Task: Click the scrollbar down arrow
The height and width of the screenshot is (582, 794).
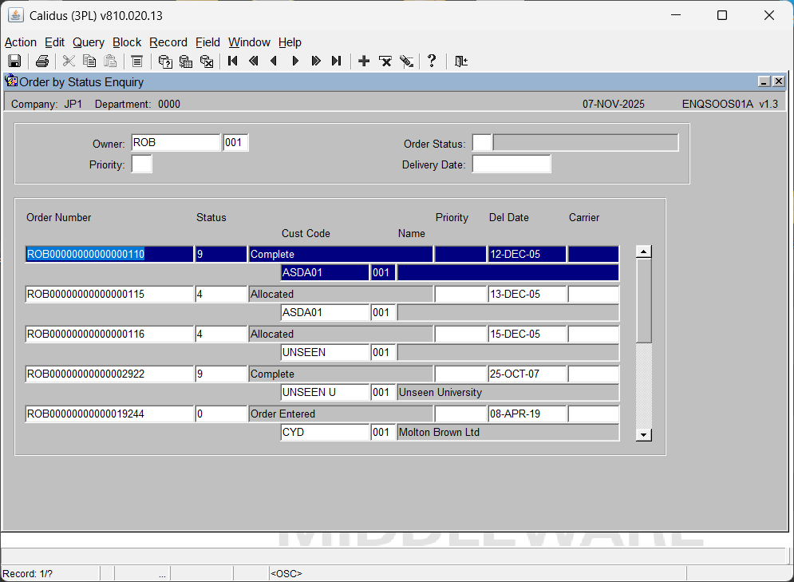Action: click(x=644, y=434)
